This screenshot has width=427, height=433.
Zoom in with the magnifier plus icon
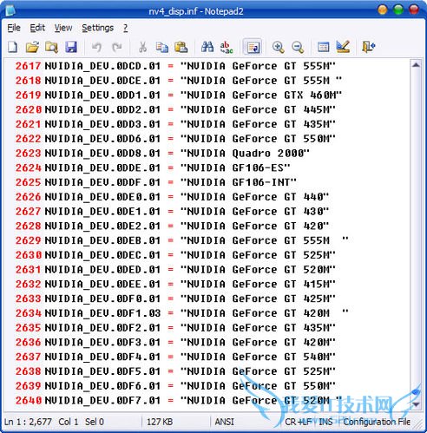(x=278, y=47)
